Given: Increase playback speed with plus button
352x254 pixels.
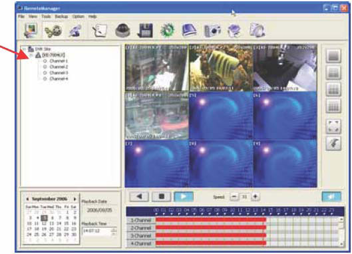Looking at the screenshot, I should coord(256,197).
